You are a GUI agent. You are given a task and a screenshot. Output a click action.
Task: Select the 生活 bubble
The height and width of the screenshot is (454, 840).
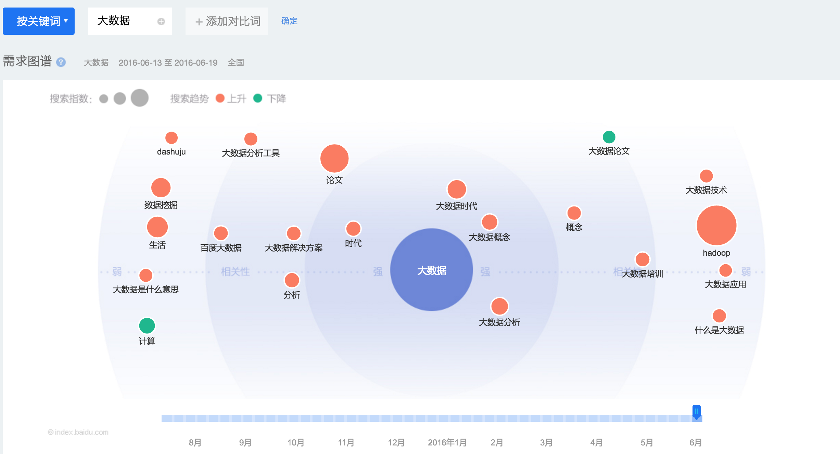[x=157, y=227]
